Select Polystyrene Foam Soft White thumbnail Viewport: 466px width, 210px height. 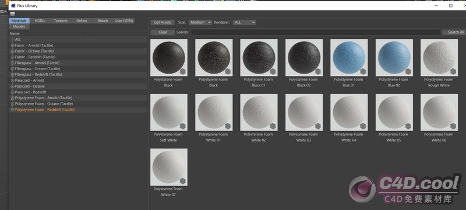[x=169, y=113]
